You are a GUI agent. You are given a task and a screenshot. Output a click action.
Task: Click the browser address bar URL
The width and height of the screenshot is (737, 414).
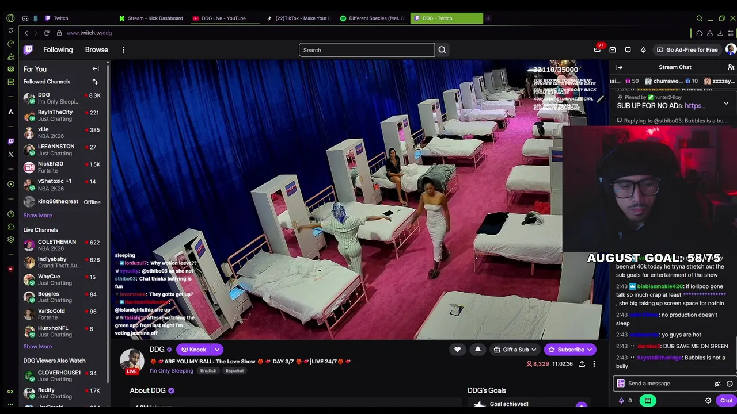tap(89, 33)
